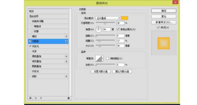The height and width of the screenshot is (105, 197).
Task: Open 内发光 settings label
Action: tap(35, 46)
